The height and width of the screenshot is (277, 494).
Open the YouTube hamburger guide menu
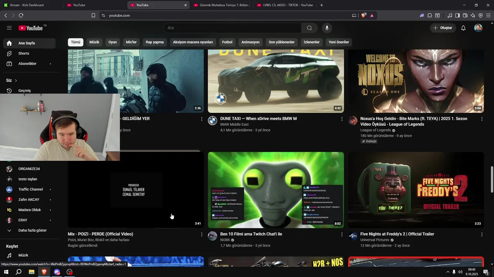(9, 28)
